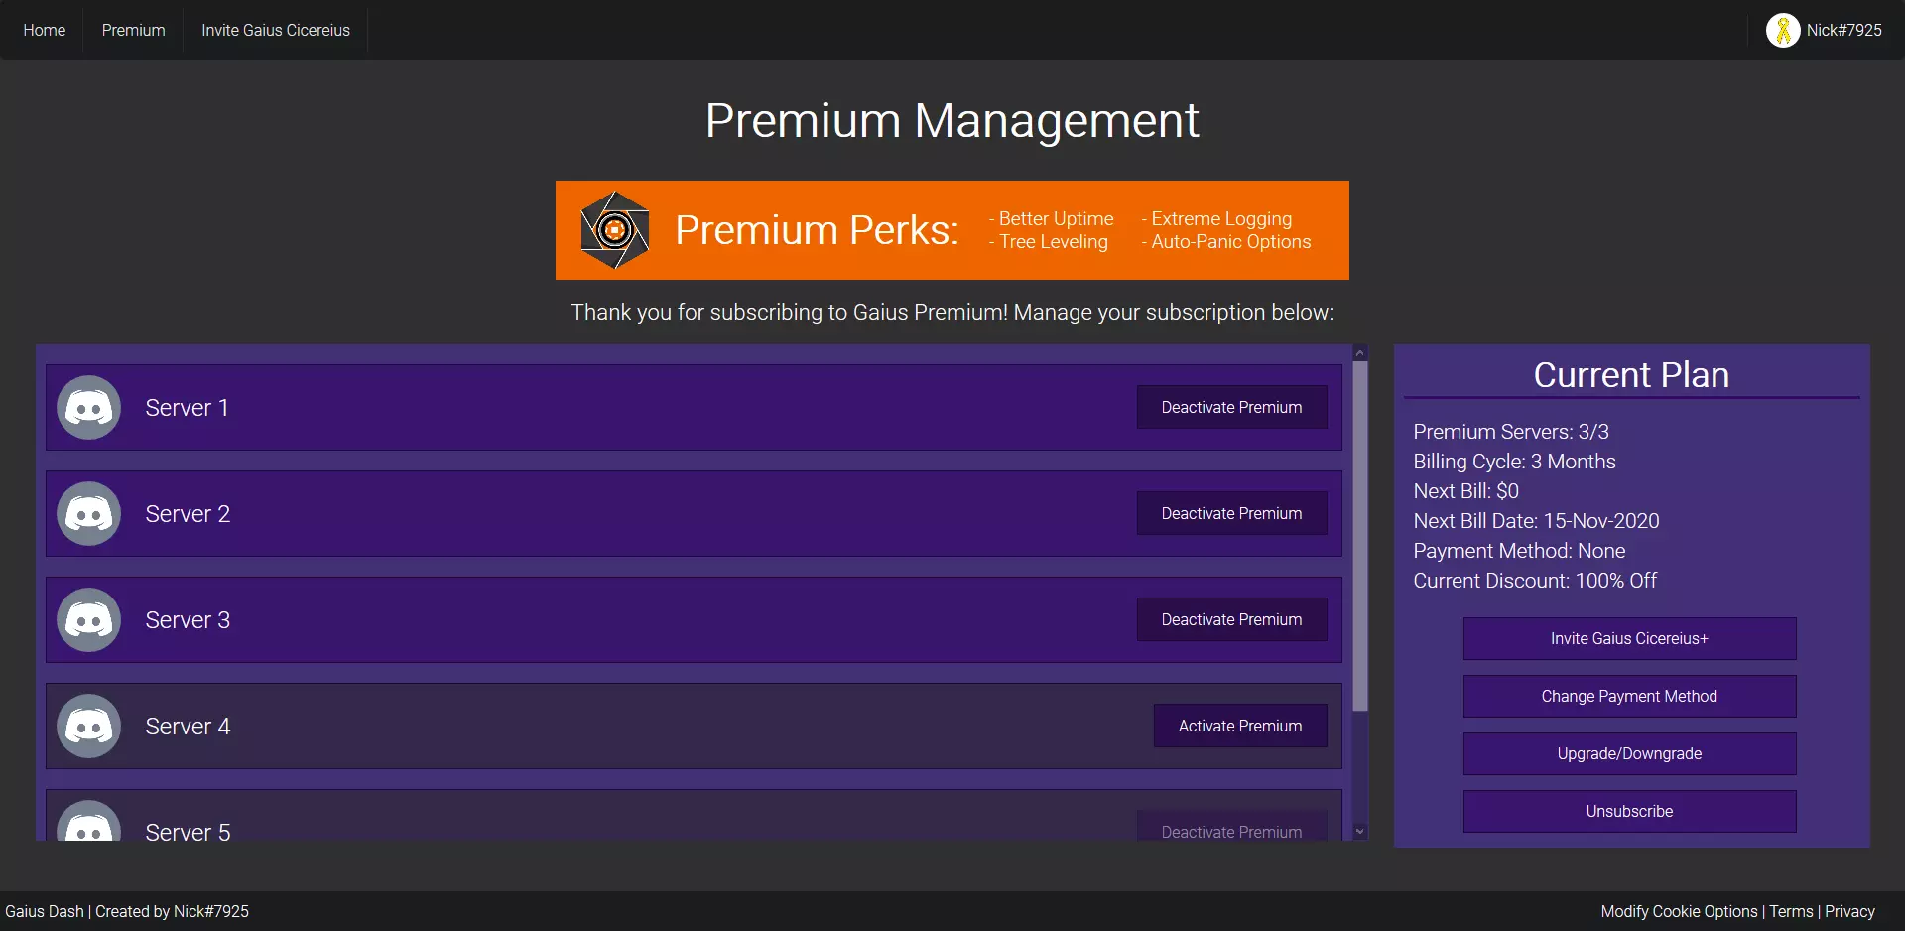Open Upgrade/Downgrade plan options

coord(1628,754)
